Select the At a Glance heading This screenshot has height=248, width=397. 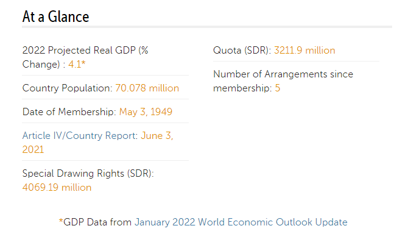[55, 16]
